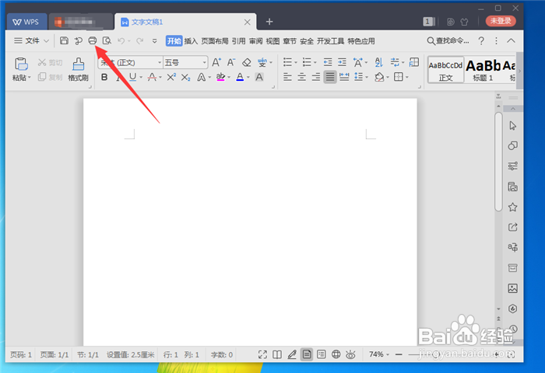
Task: Open the numbered list dropdown arrow
Action: pyautogui.click(x=315, y=63)
